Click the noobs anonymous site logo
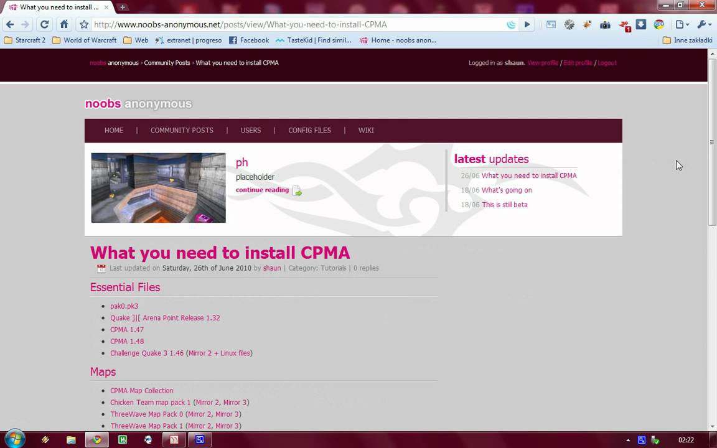 tap(139, 104)
